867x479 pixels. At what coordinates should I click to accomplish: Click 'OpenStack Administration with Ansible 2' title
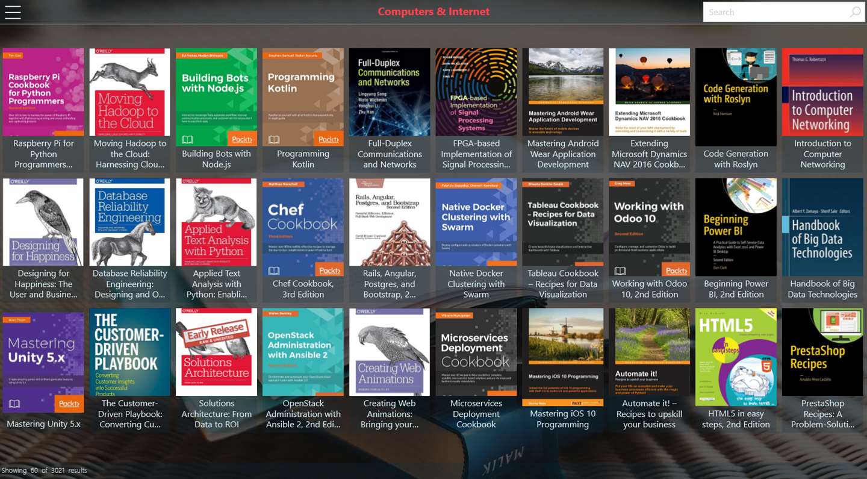tap(303, 415)
